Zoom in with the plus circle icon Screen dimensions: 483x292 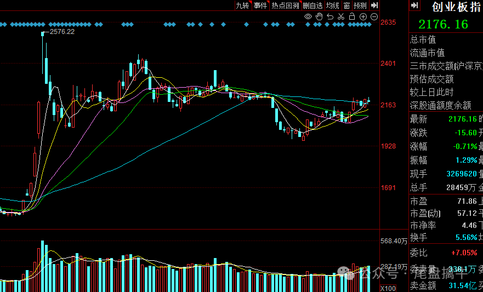pos(363,16)
